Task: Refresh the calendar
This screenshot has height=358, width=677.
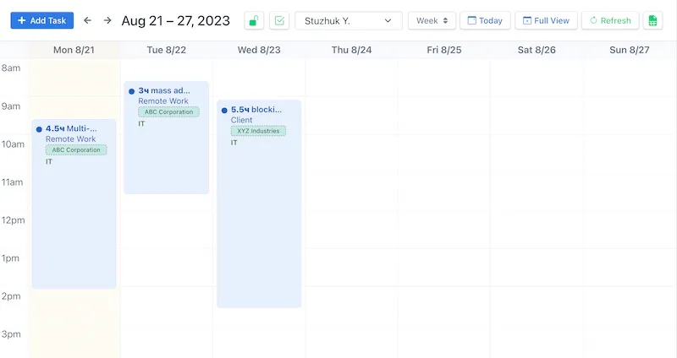Action: tap(610, 20)
